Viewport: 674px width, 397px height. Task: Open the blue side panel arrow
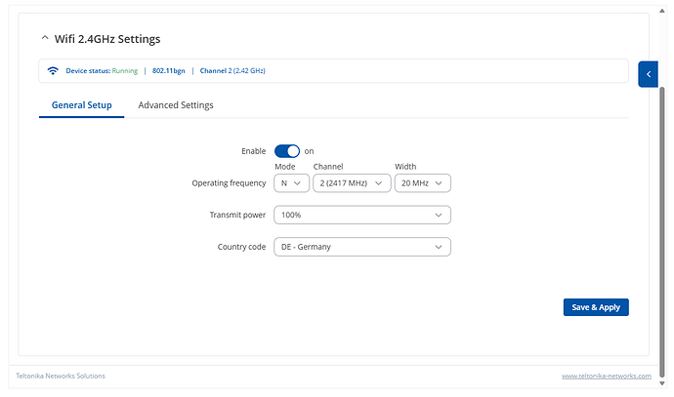tap(648, 73)
